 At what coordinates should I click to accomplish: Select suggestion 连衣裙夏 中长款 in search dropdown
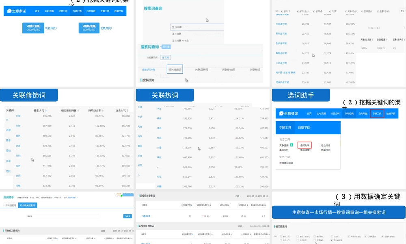click(x=180, y=41)
